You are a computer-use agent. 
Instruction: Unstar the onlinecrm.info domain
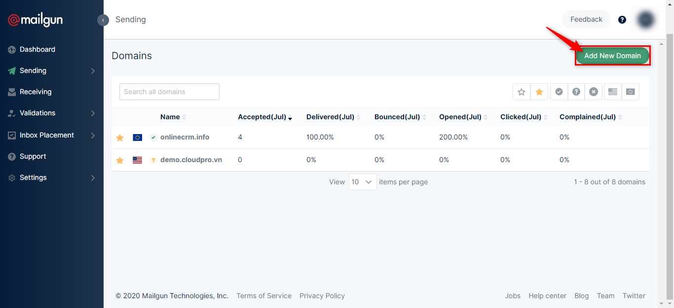pos(120,137)
